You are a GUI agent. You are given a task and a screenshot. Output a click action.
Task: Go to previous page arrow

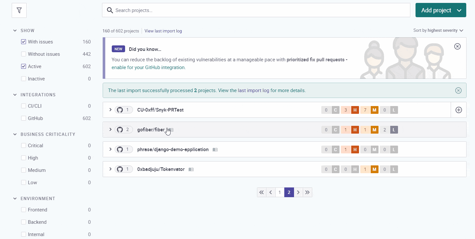coord(270,192)
